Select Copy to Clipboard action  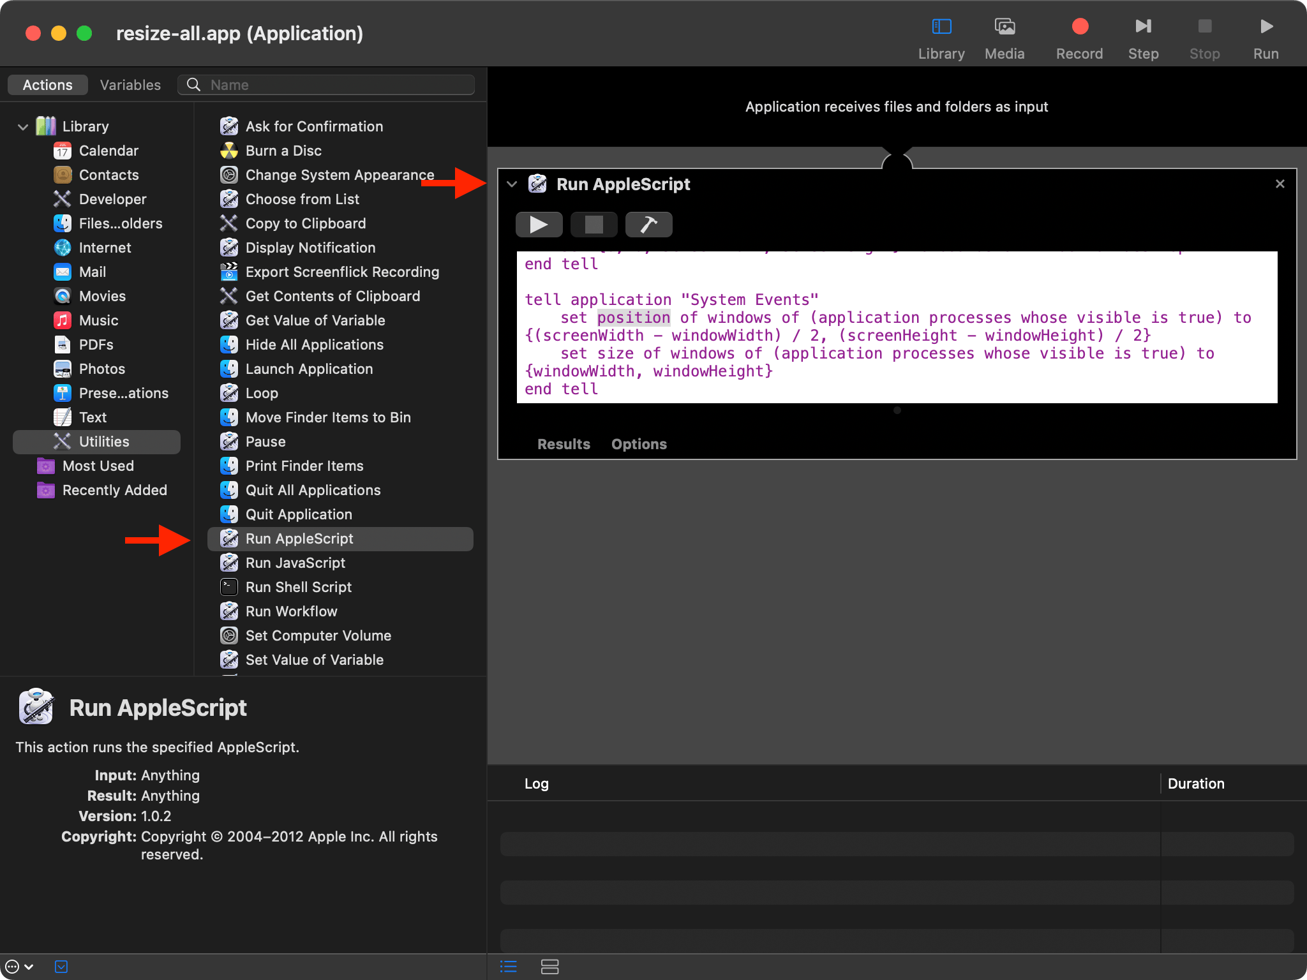coord(293,223)
